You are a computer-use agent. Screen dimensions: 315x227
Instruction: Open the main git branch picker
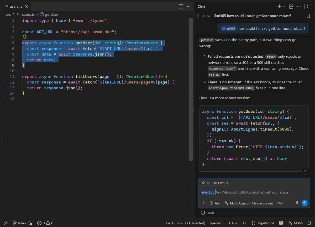19,223
